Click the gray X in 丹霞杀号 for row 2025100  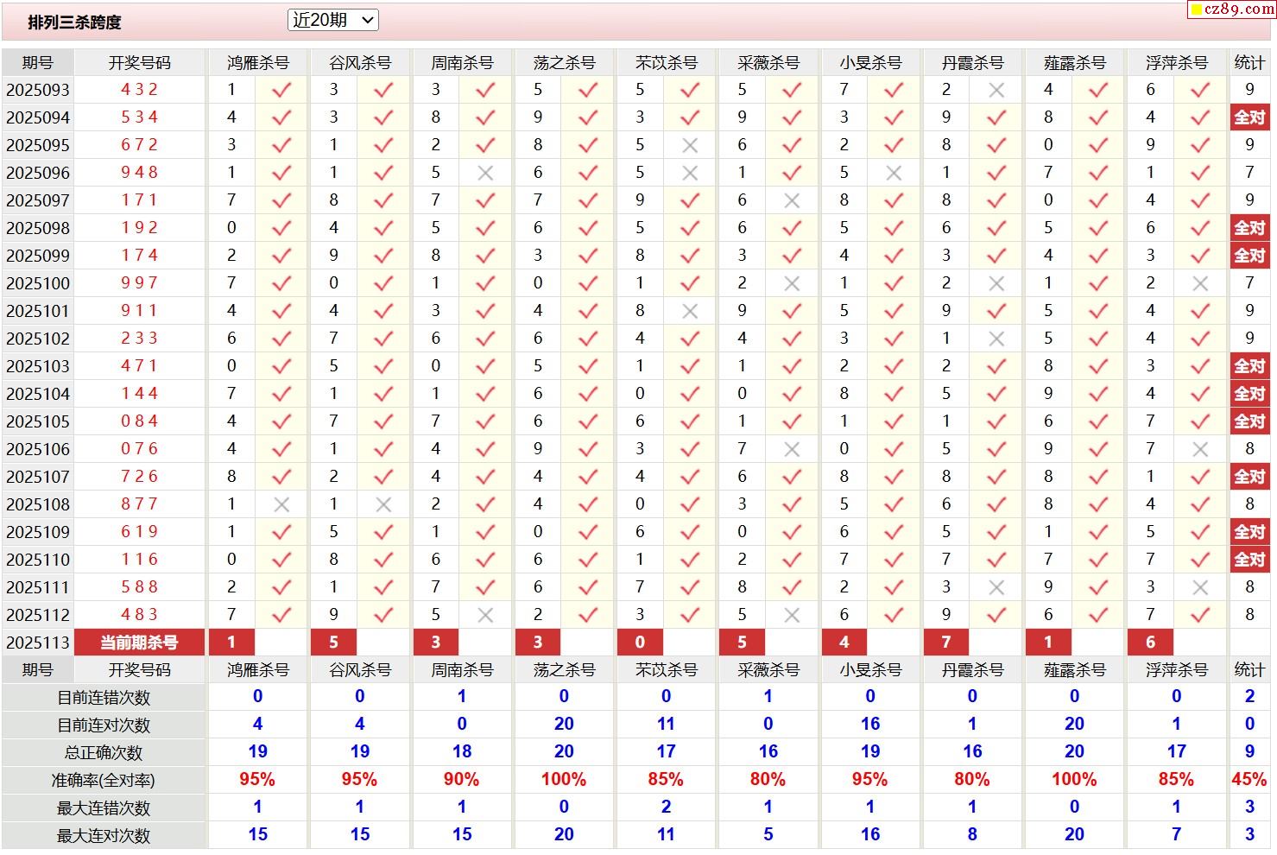[x=996, y=283]
